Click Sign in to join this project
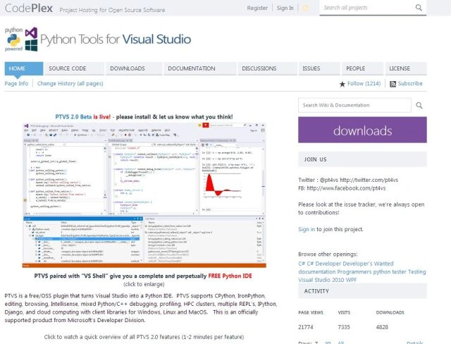Screen dimensions: 451x344 click(x=307, y=229)
